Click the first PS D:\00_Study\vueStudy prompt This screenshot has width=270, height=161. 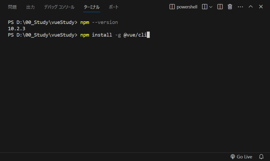42,22
